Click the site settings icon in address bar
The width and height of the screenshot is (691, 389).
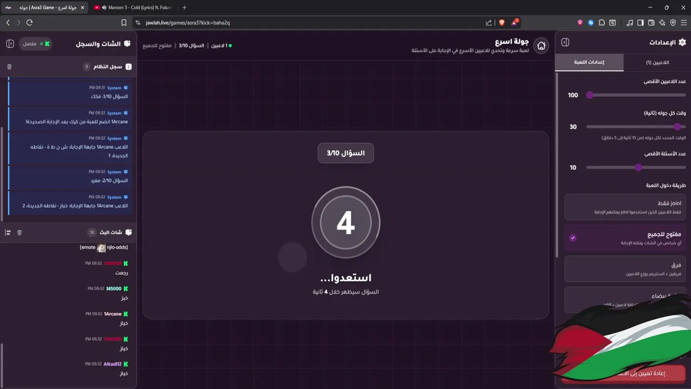pos(138,23)
